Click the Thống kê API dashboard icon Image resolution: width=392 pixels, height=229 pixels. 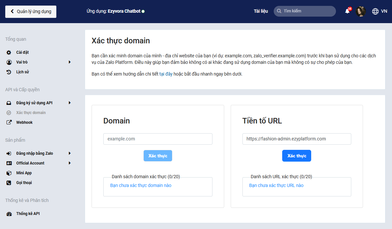[x=9, y=214]
